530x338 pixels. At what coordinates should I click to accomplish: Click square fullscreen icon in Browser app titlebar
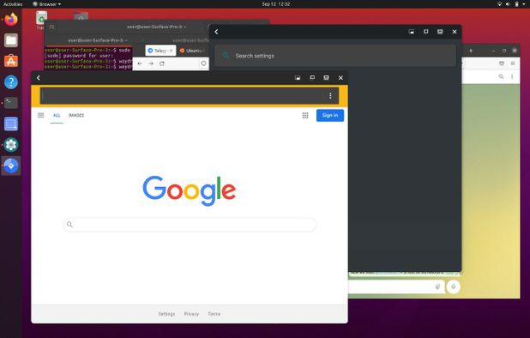click(312, 78)
